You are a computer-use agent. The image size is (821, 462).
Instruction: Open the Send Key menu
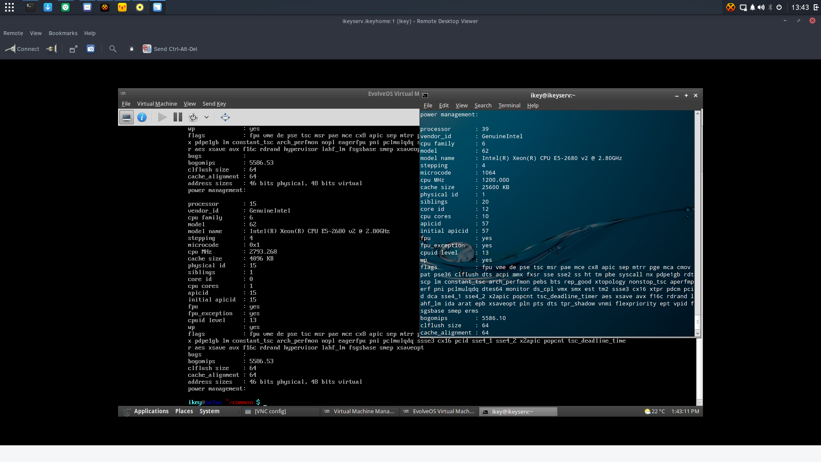[x=214, y=104]
